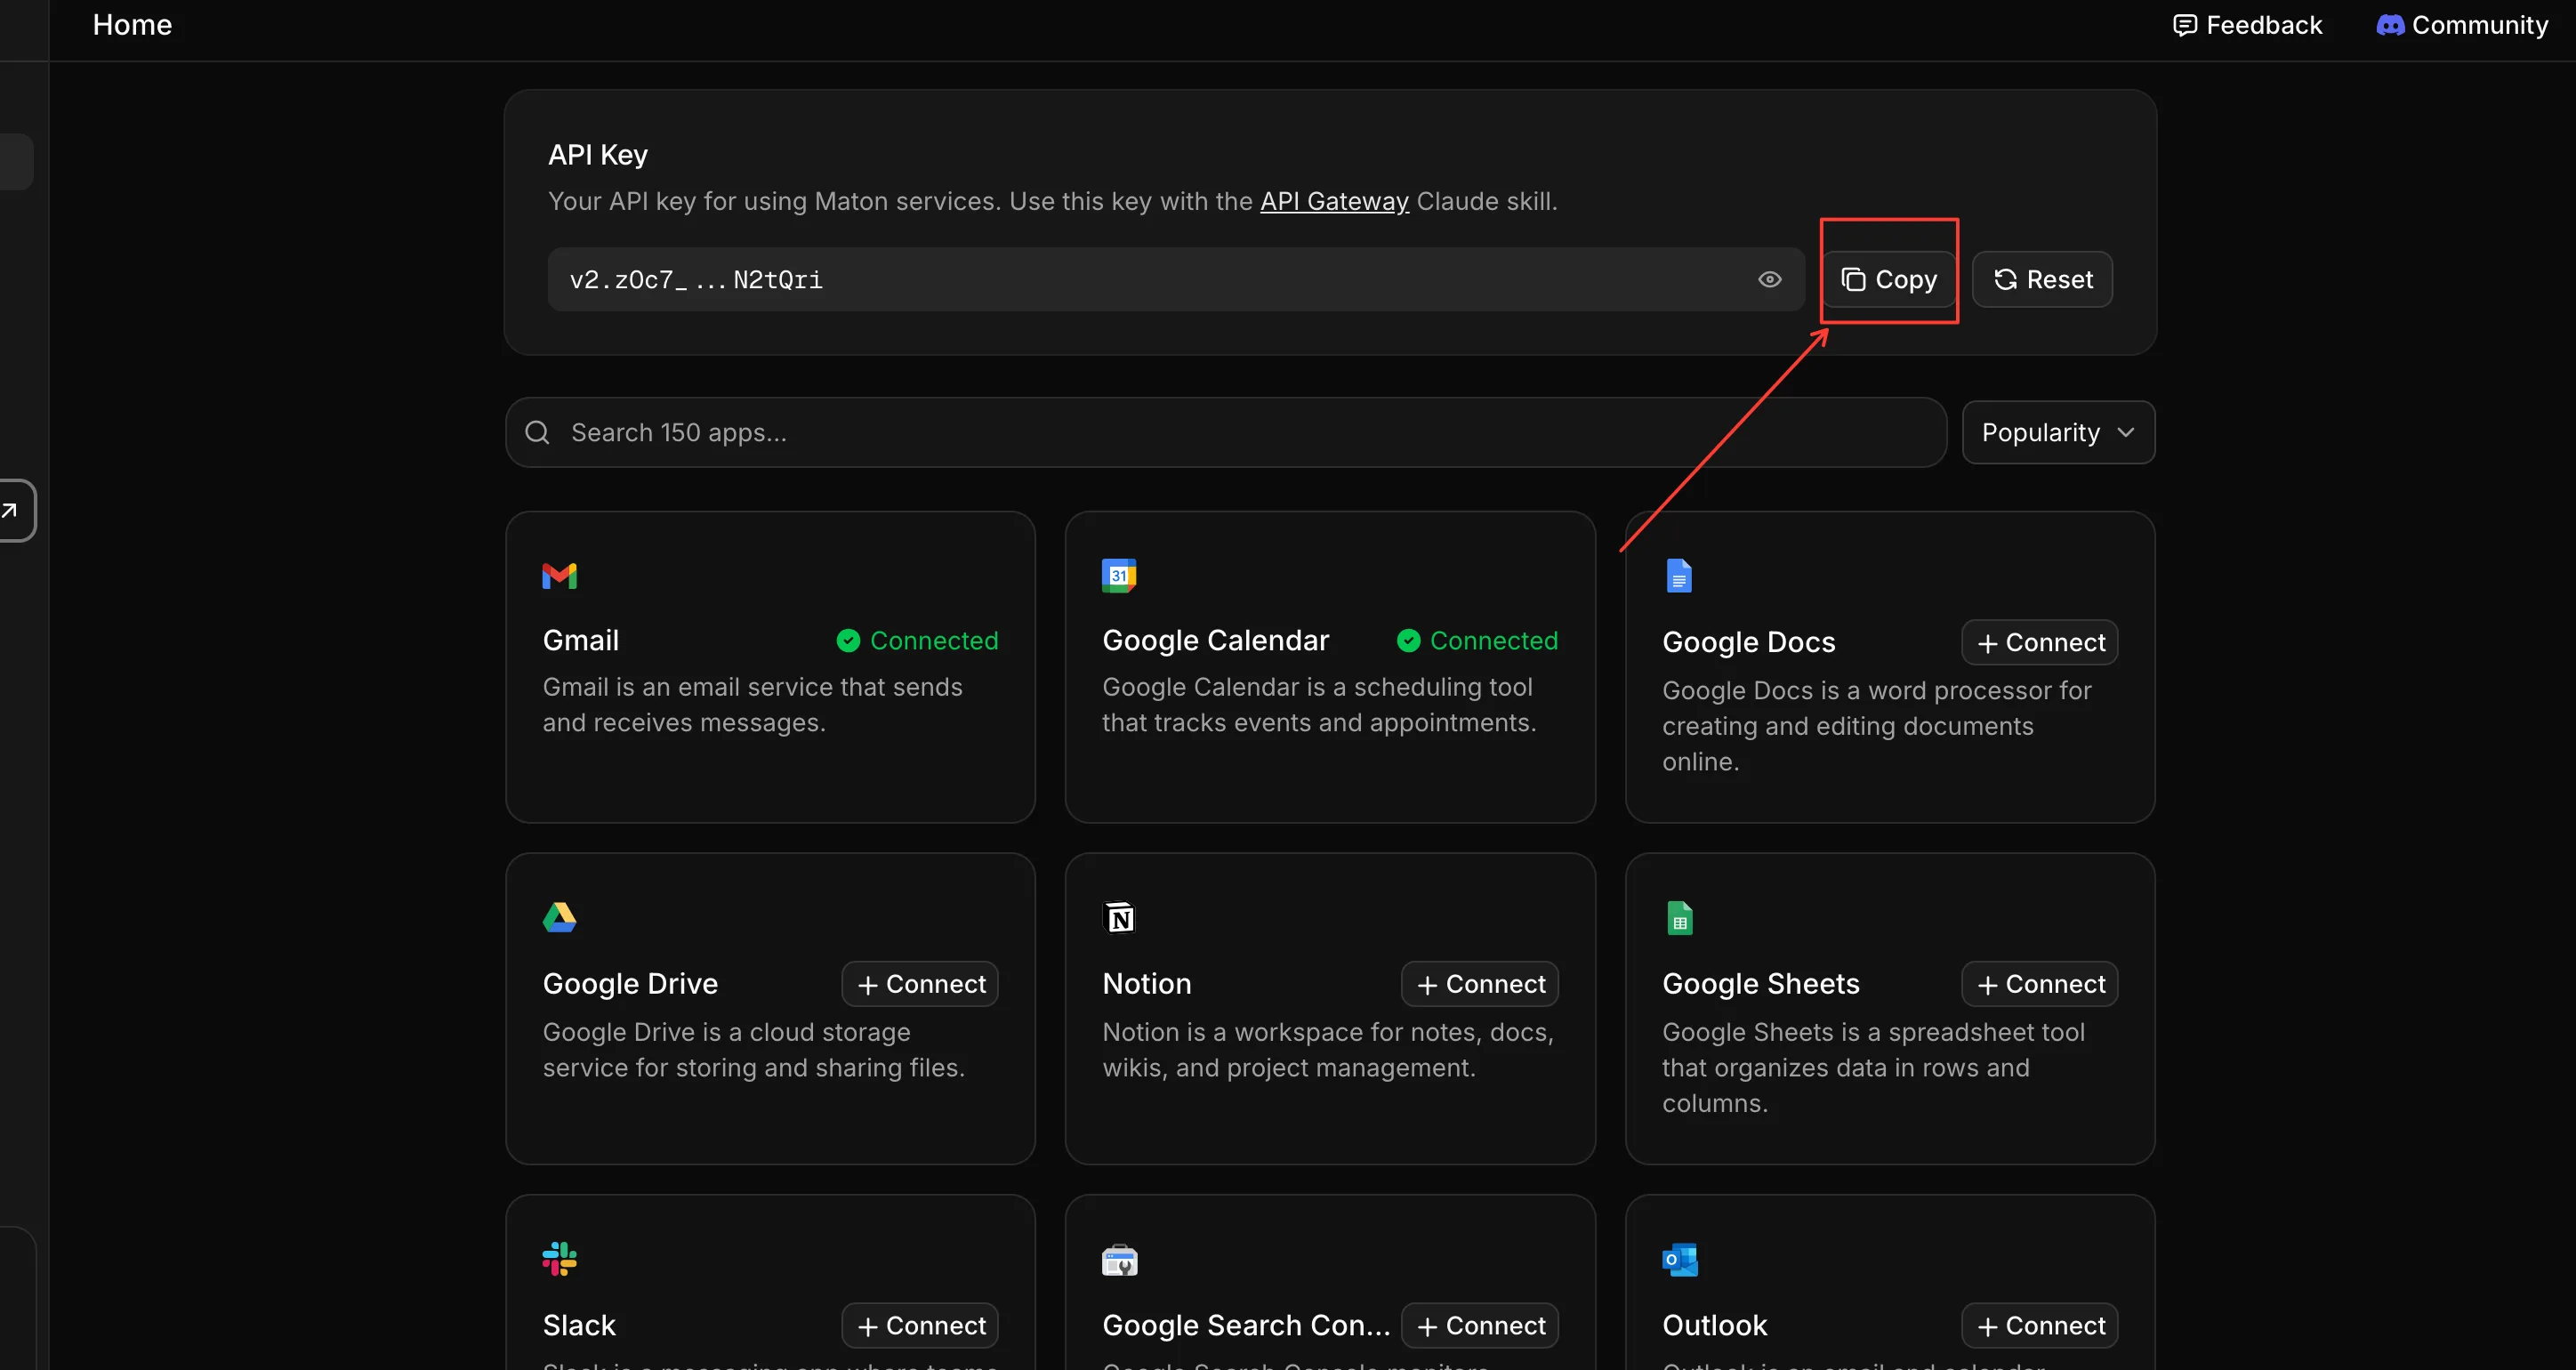
Task: Click the search magnifier icon
Action: [538, 432]
